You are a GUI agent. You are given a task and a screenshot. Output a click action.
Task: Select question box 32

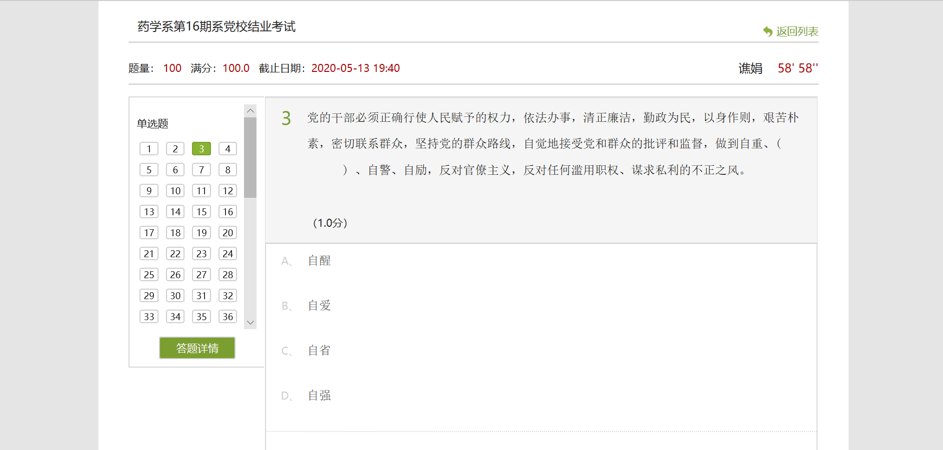coord(227,296)
